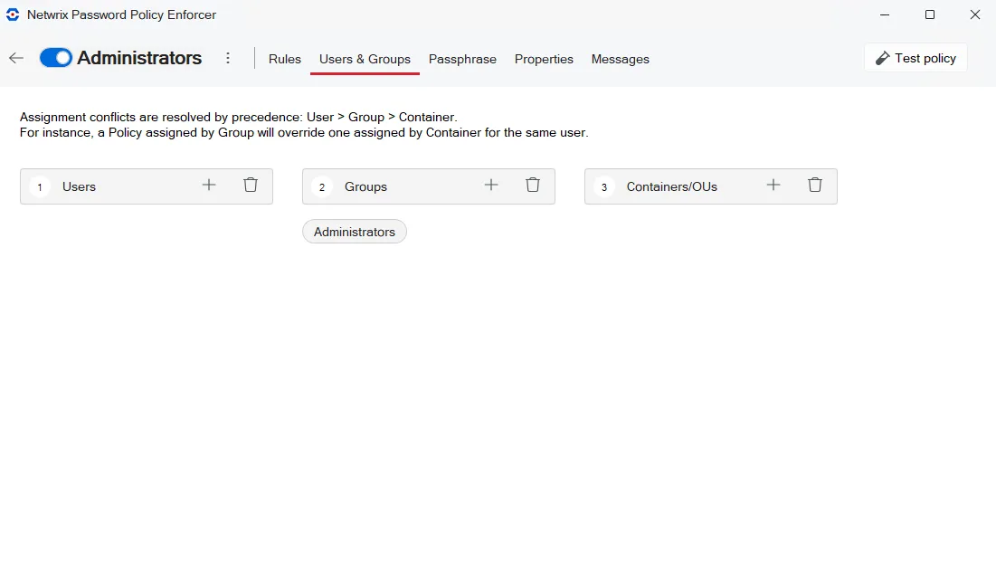Delete a container with the Containers/OUs trash icon
Image resolution: width=996 pixels, height=562 pixels.
(x=815, y=185)
